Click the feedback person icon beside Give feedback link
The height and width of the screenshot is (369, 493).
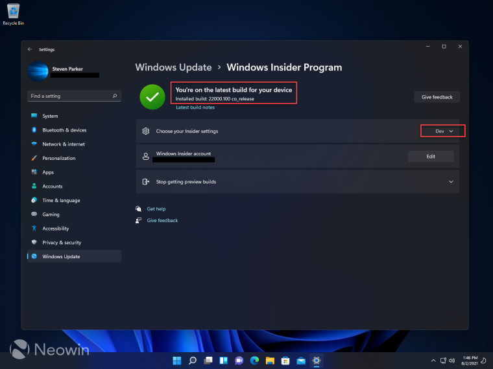(138, 220)
